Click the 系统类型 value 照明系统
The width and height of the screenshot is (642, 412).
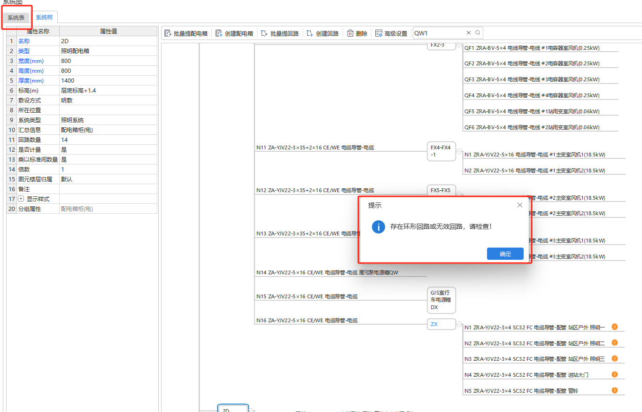tap(108, 120)
